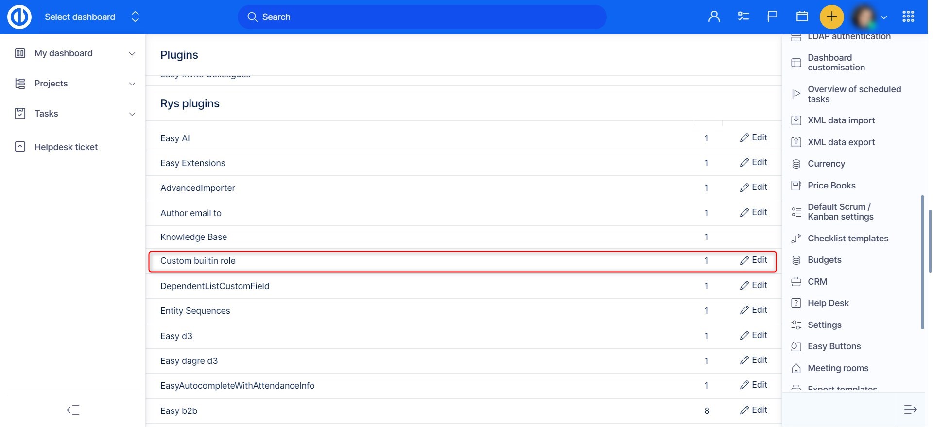Click the yellow plus add button
This screenshot has width=933, height=427.
[x=831, y=17]
